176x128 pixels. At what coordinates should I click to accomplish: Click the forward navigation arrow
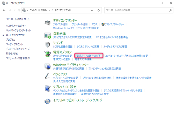pos(10,10)
